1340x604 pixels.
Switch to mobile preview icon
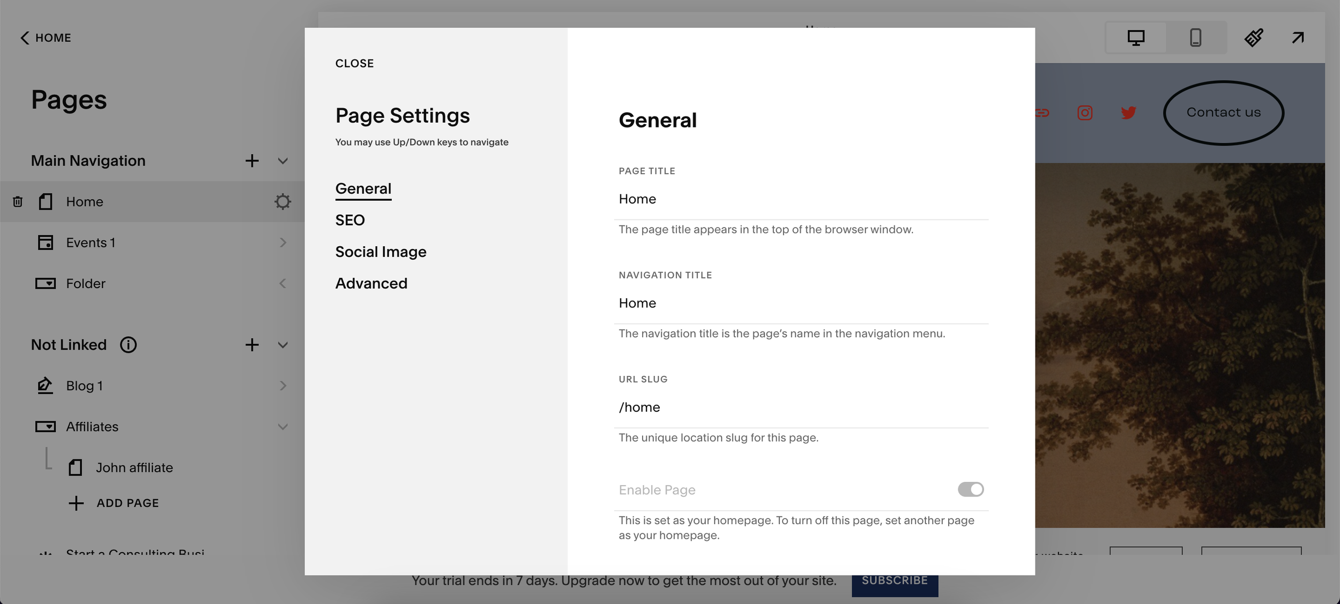click(1195, 37)
